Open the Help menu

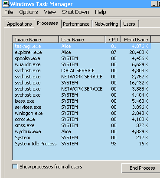click(101, 12)
